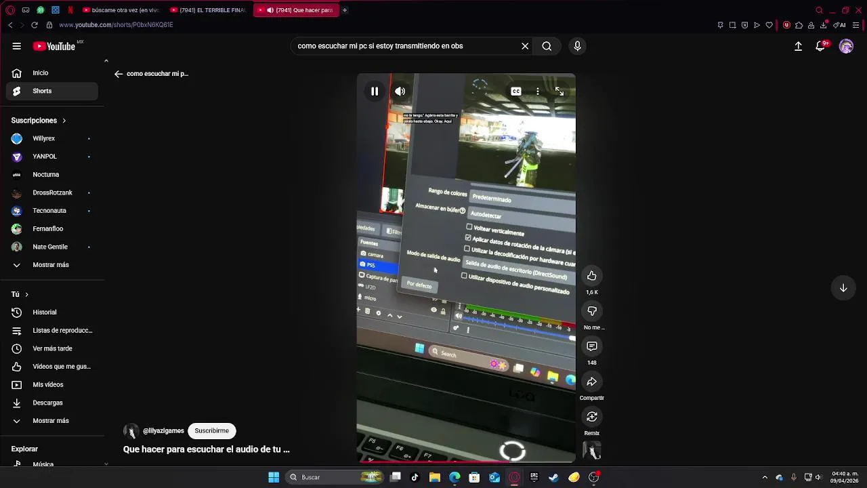Open the YouTube notifications bell

point(820,46)
